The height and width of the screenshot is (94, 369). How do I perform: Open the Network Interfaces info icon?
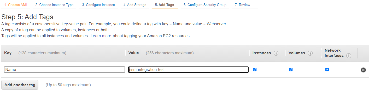(x=349, y=56)
